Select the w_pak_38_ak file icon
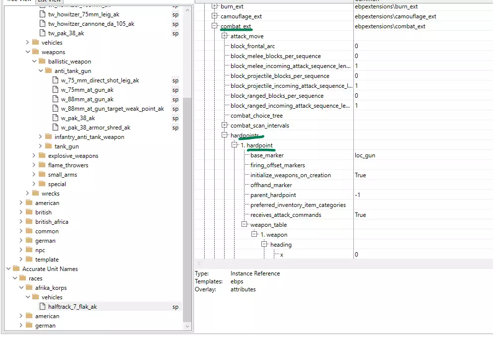493x337 pixels. 55,118
